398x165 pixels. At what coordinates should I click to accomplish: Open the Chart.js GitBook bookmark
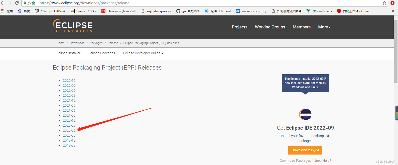(x=50, y=11)
